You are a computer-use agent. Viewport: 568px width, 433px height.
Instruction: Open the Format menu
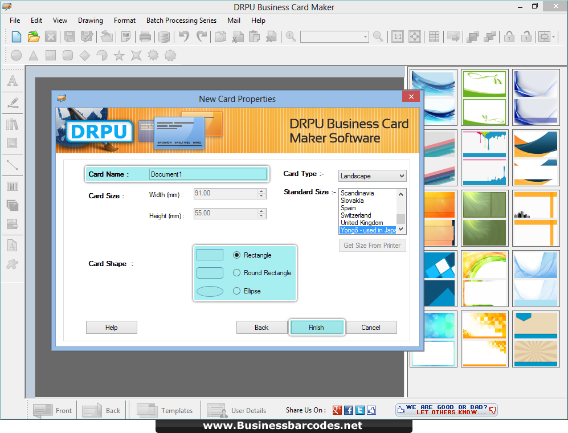[125, 21]
